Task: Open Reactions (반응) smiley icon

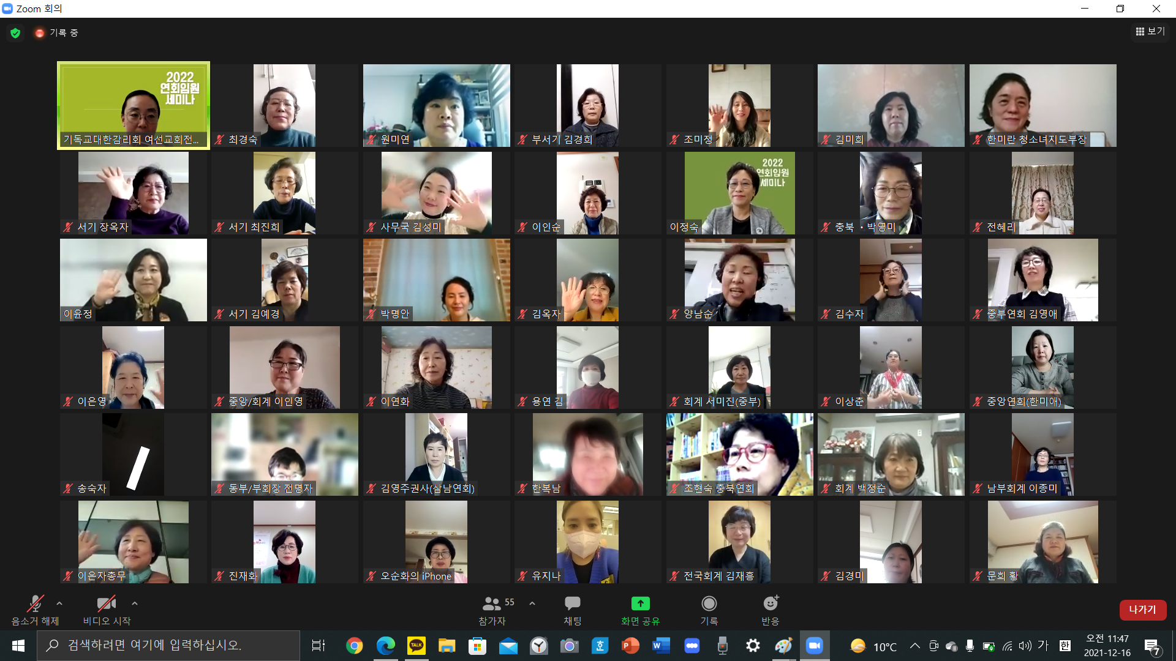Action: pyautogui.click(x=770, y=604)
